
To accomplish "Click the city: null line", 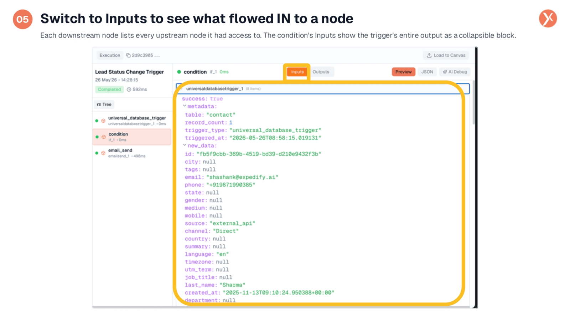I will [200, 162].
